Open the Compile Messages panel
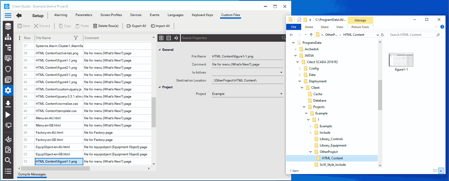Viewport: 449px width, 181px height. (32, 174)
